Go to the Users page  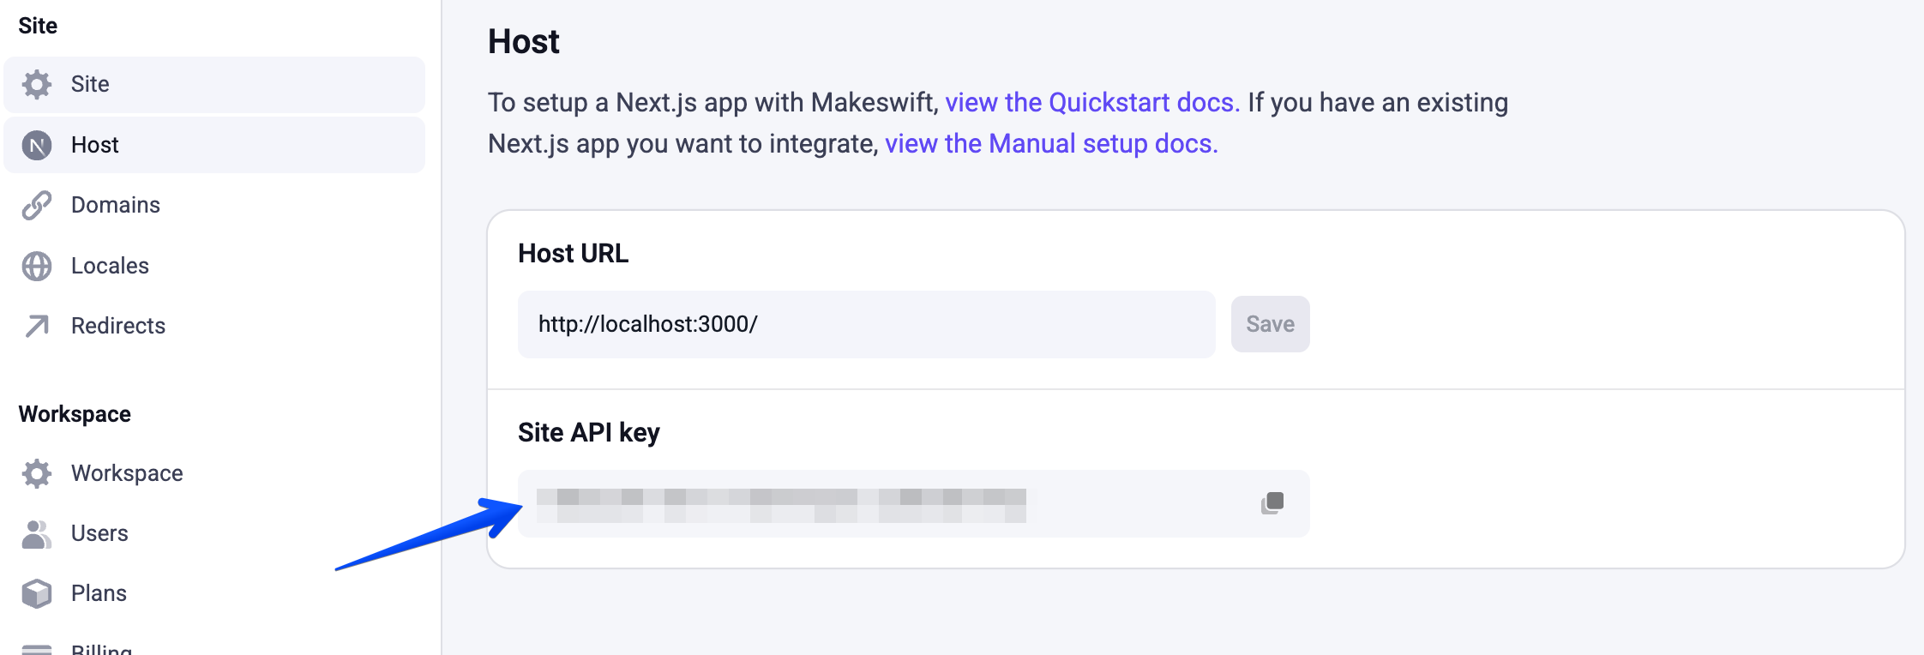(99, 532)
